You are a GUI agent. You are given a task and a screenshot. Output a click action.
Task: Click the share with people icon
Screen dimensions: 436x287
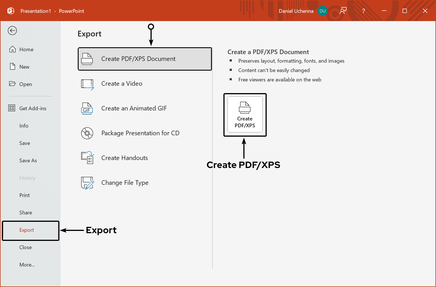pos(343,11)
